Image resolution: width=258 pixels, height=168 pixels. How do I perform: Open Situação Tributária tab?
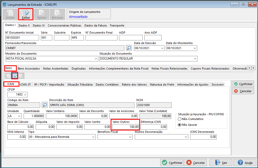coord(80,85)
